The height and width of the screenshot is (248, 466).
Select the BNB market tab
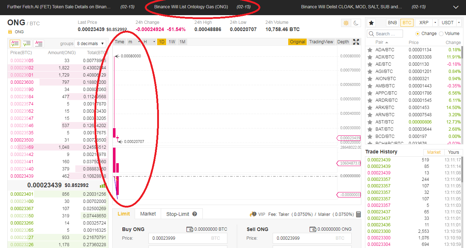pos(392,23)
